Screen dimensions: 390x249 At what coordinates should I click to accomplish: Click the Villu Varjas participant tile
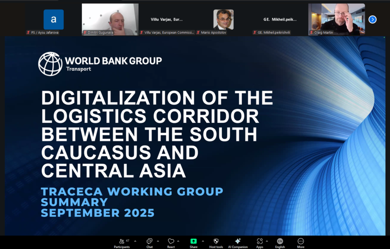(167, 19)
